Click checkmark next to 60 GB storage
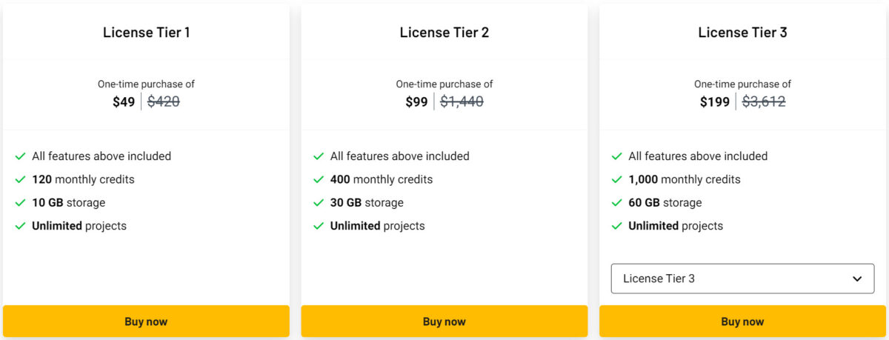The width and height of the screenshot is (889, 340). pyautogui.click(x=617, y=203)
